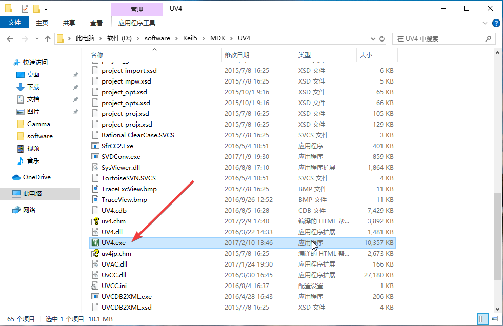Open the 主页 ribbon tab

(x=42, y=23)
